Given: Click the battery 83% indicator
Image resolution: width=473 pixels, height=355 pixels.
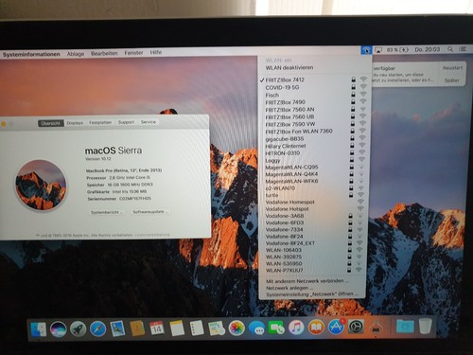Looking at the screenshot, I should pyautogui.click(x=397, y=50).
